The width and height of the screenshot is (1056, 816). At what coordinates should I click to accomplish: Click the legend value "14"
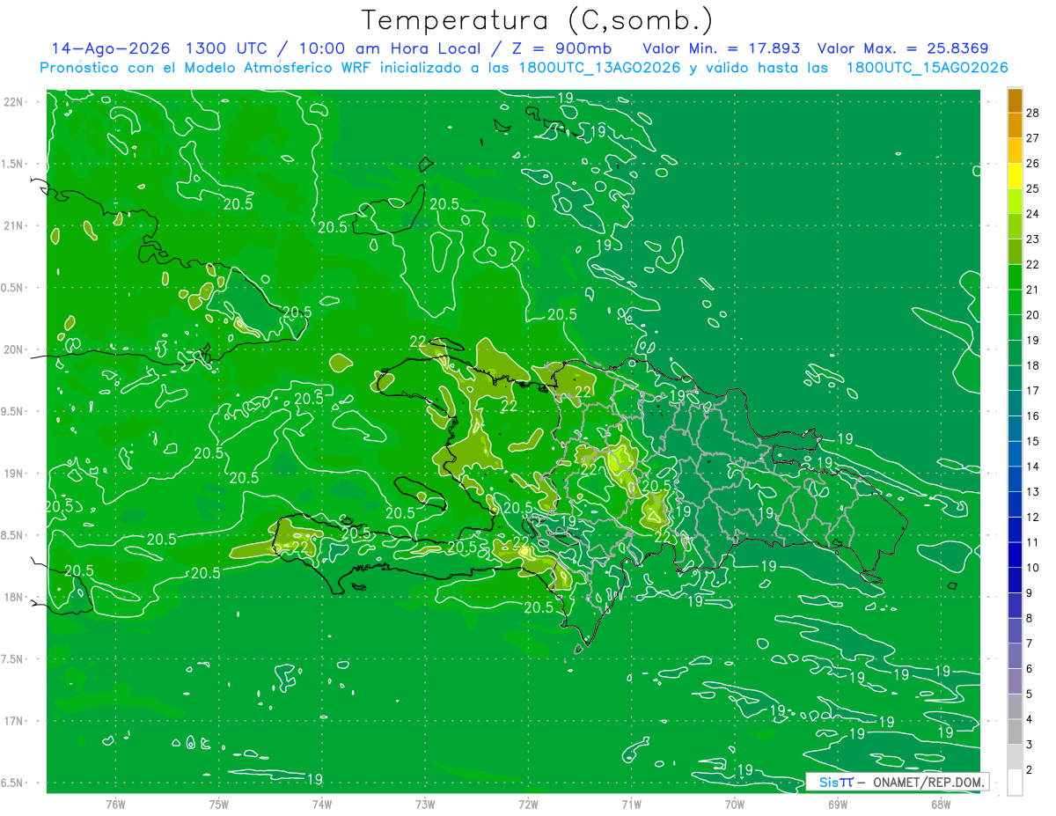[x=1033, y=466]
